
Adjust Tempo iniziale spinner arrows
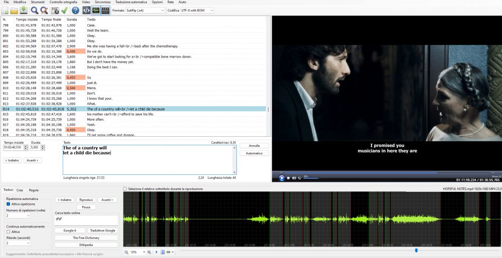point(26,147)
